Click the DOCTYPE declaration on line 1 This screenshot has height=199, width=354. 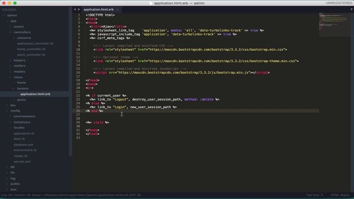click(x=100, y=15)
